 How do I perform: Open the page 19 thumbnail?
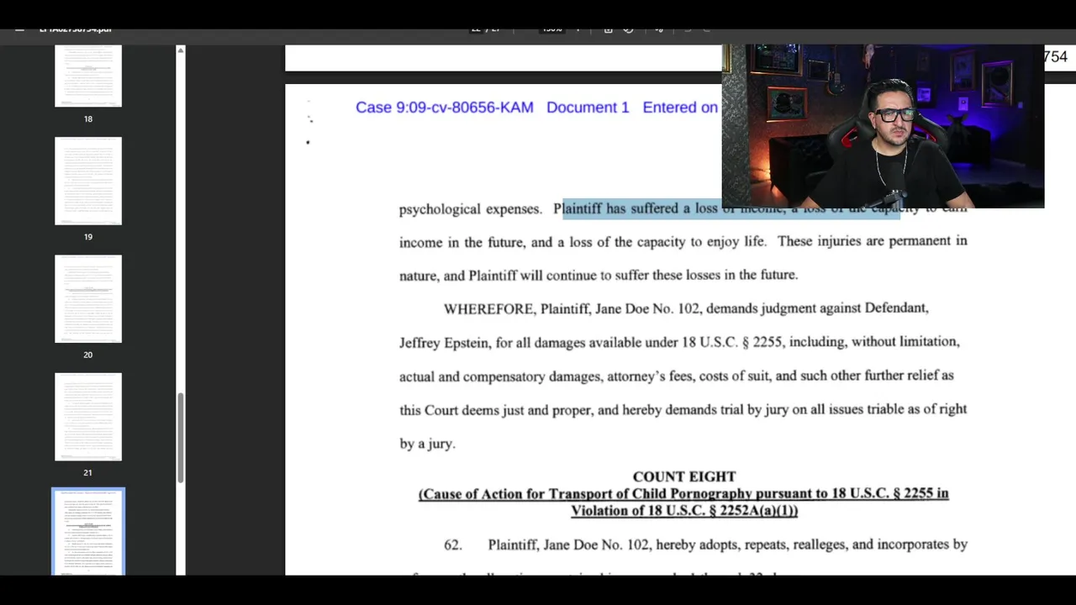[88, 181]
